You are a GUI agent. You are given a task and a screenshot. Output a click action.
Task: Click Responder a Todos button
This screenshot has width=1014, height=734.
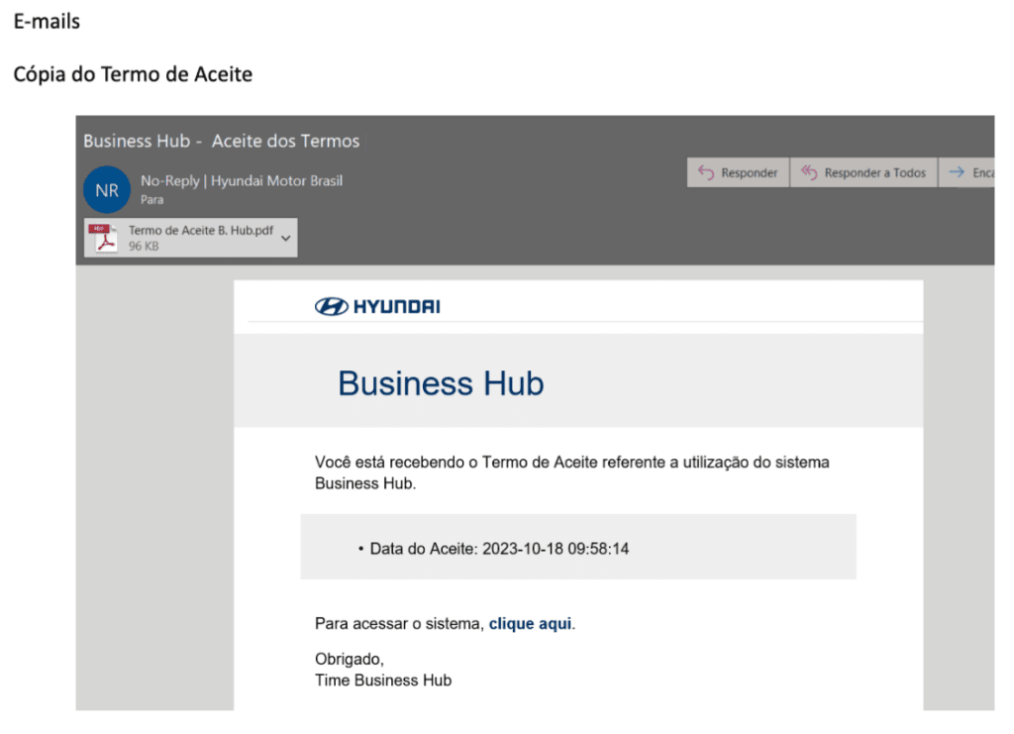click(863, 172)
